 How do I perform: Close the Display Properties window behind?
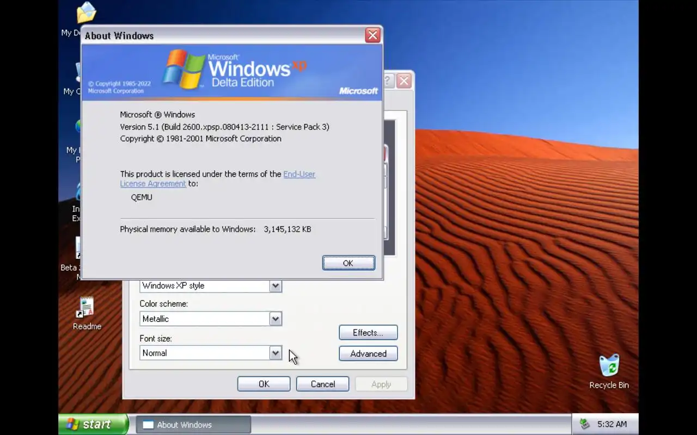point(403,81)
